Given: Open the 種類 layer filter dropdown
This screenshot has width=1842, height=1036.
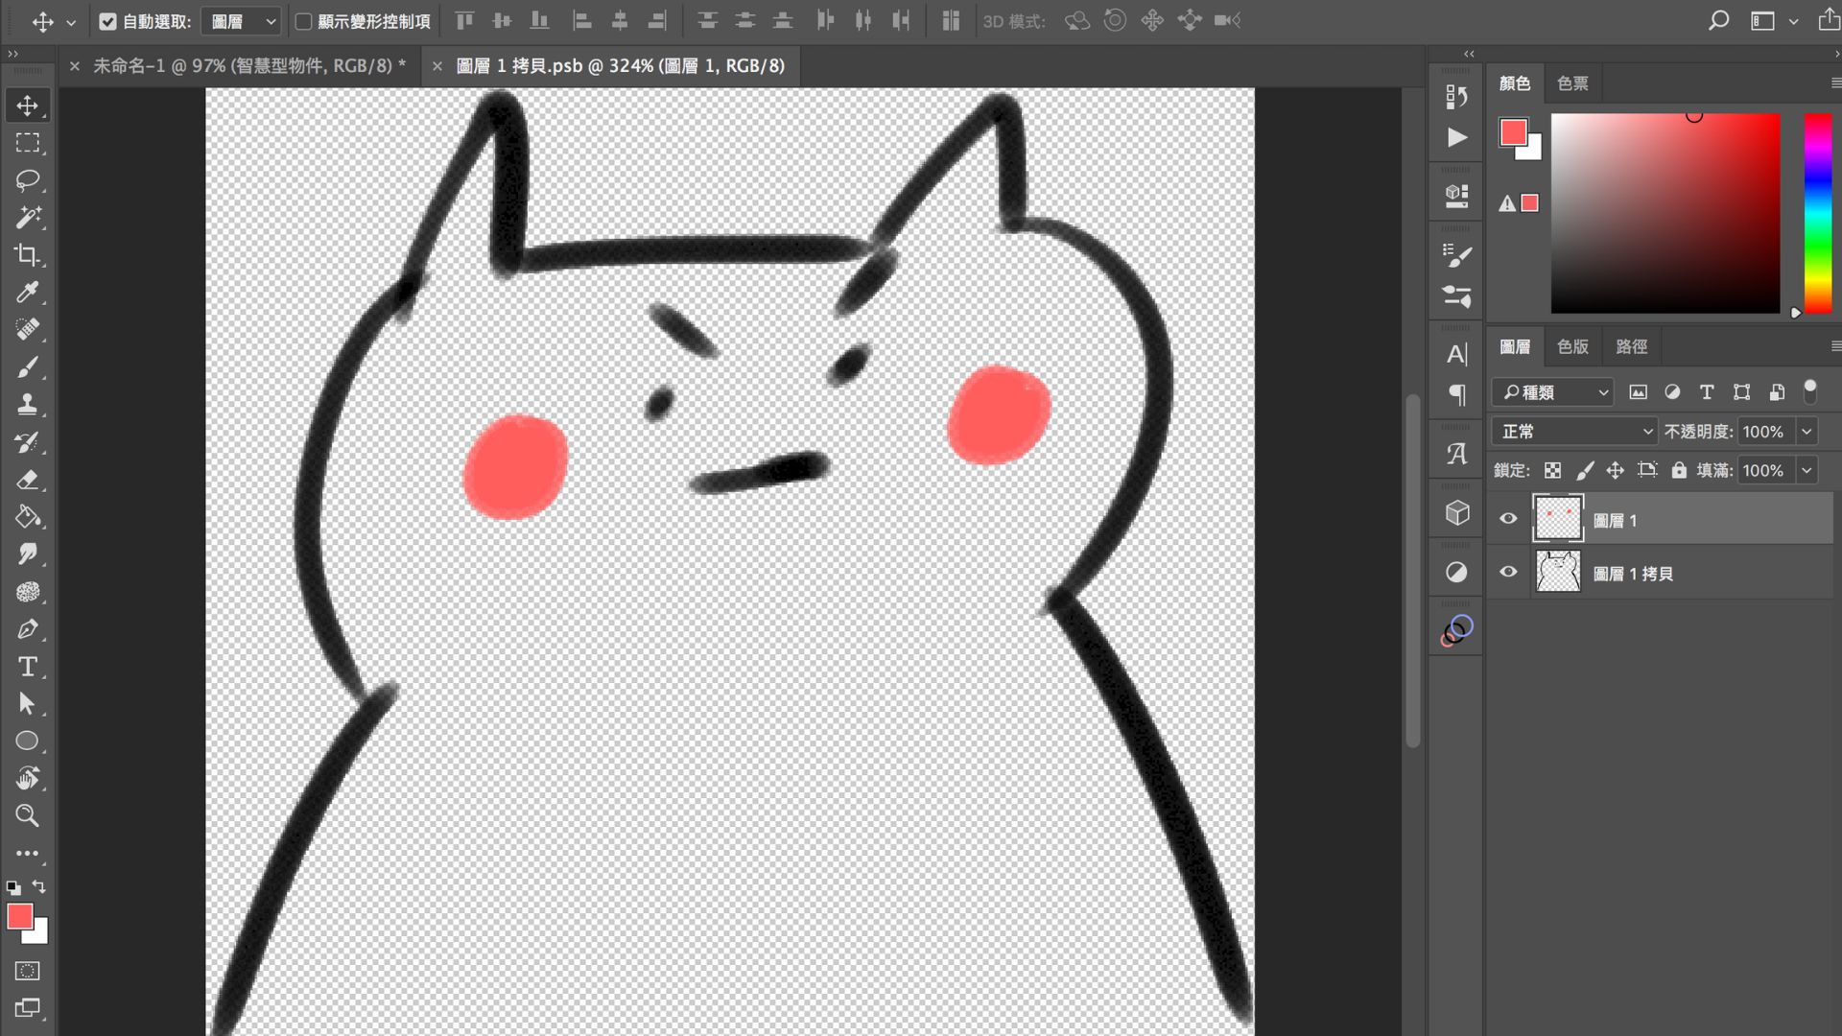Looking at the screenshot, I should [1553, 392].
